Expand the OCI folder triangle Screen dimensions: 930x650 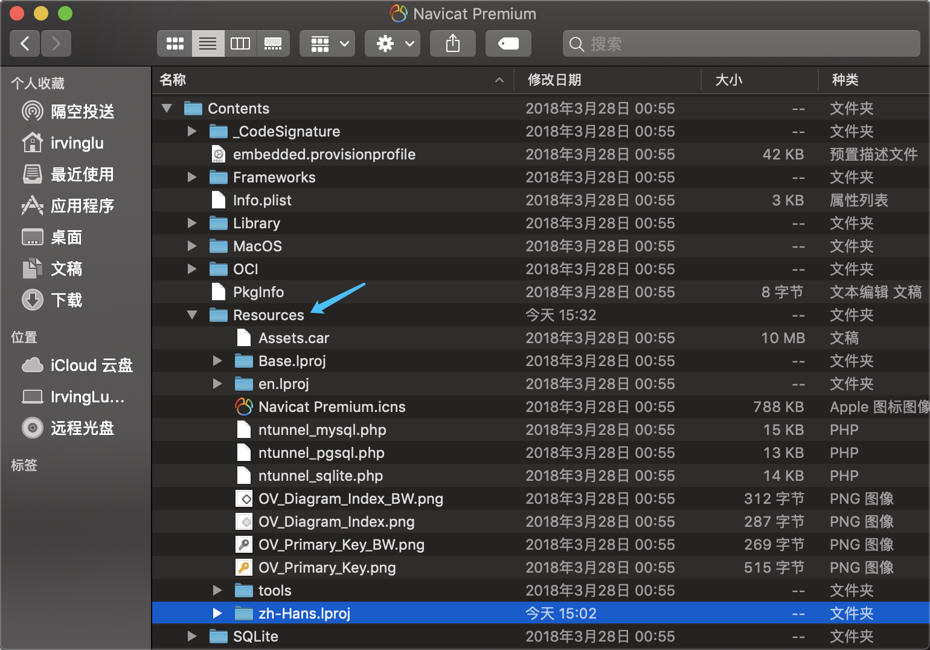tap(192, 269)
